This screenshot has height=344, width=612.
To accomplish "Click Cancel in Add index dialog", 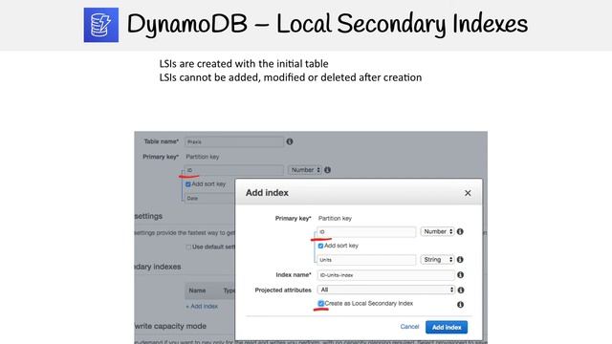I will (409, 327).
